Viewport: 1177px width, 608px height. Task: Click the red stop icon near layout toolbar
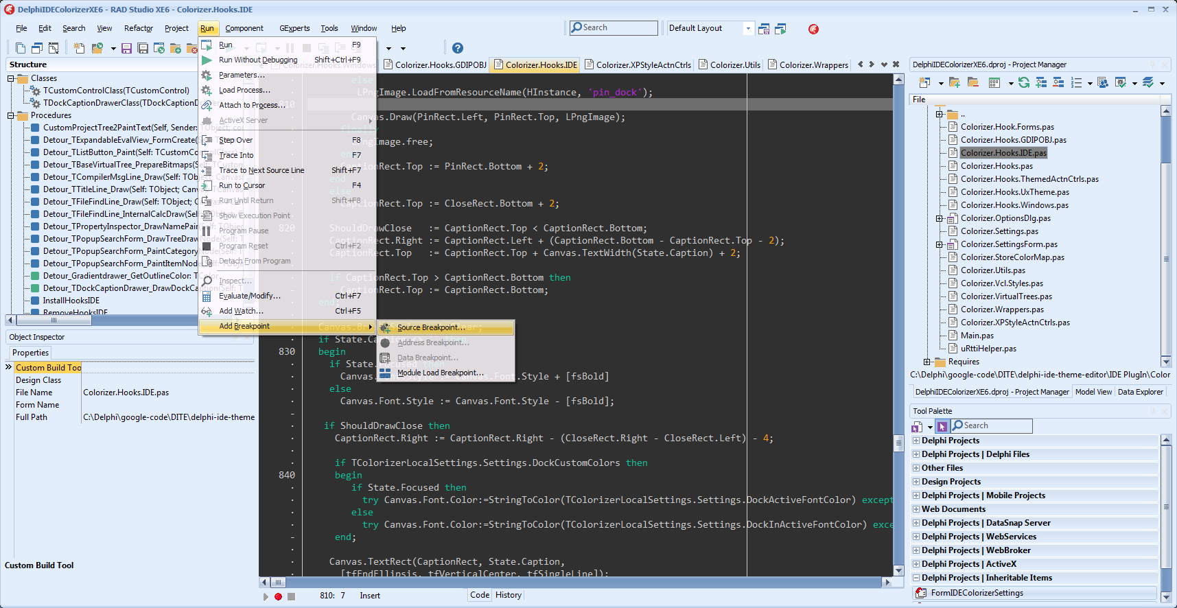[x=813, y=29]
